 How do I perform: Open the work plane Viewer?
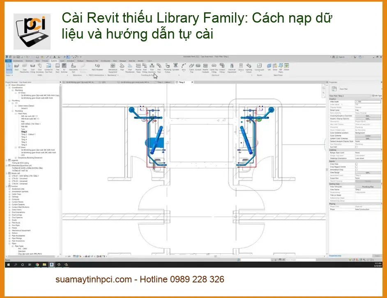click(x=286, y=67)
